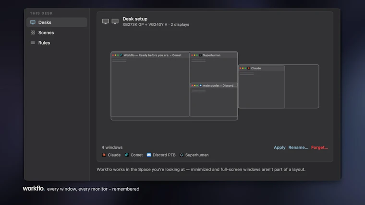Viewport: 365px width, 205px height.
Task: Click the Rules list icon in the sidebar
Action: click(33, 43)
